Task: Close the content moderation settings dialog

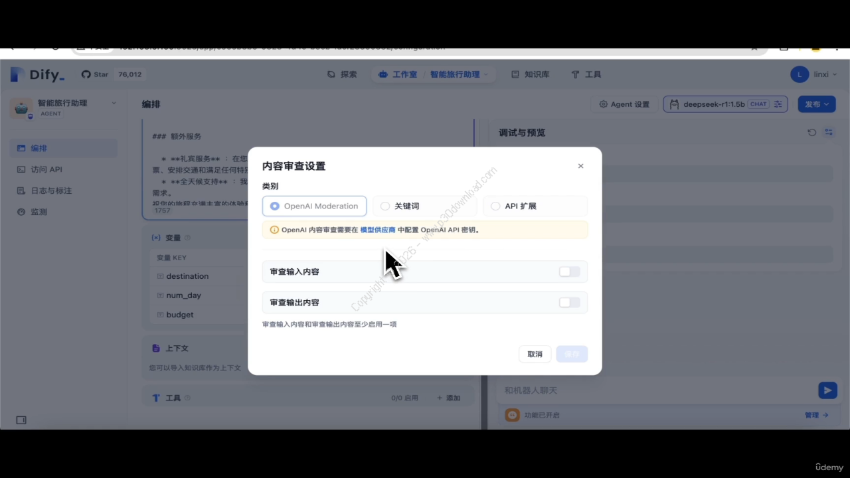Action: [x=580, y=166]
